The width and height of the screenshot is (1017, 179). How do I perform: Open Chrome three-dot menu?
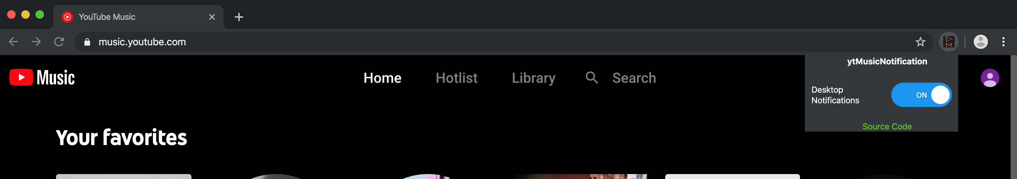click(x=1003, y=42)
